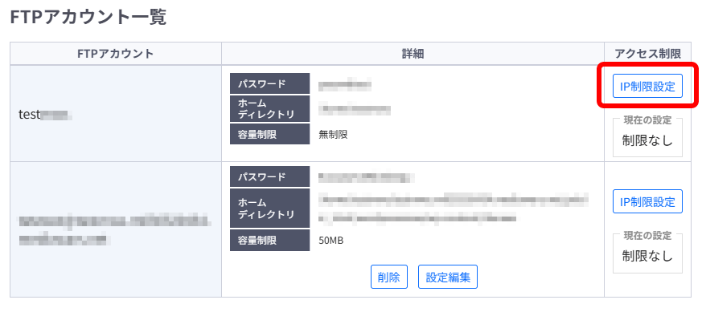Click the 制限なし status of the second account
The width and height of the screenshot is (702, 312).
tap(647, 256)
